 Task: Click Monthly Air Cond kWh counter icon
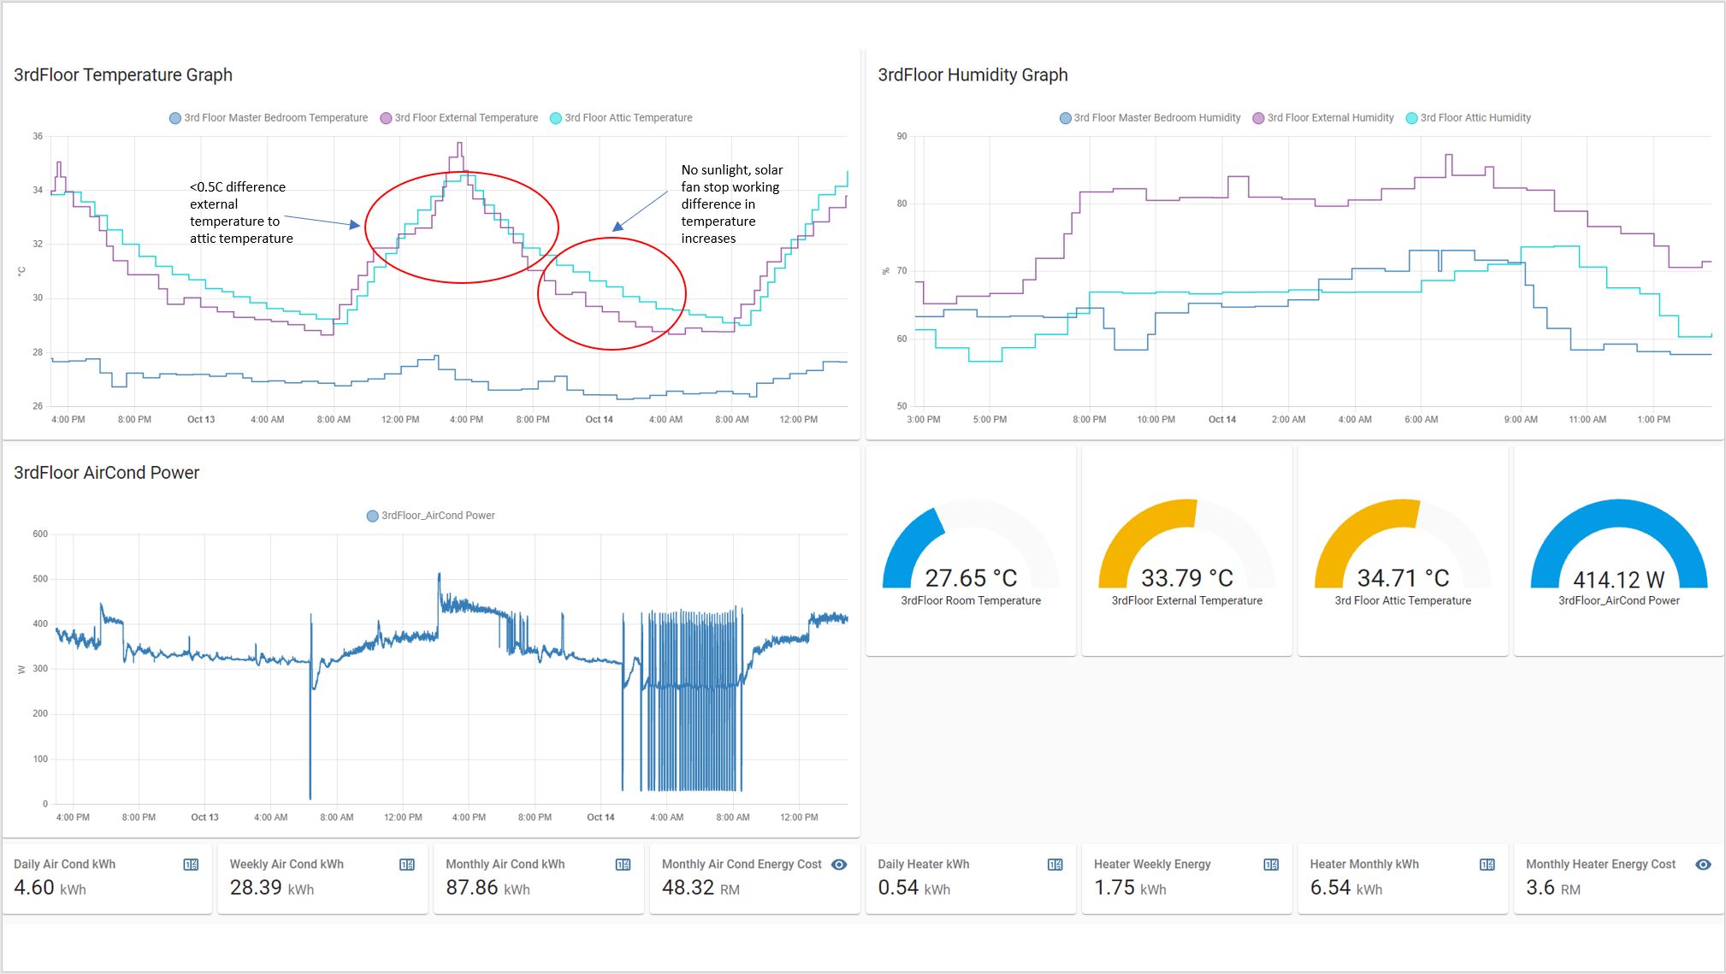pyautogui.click(x=623, y=865)
